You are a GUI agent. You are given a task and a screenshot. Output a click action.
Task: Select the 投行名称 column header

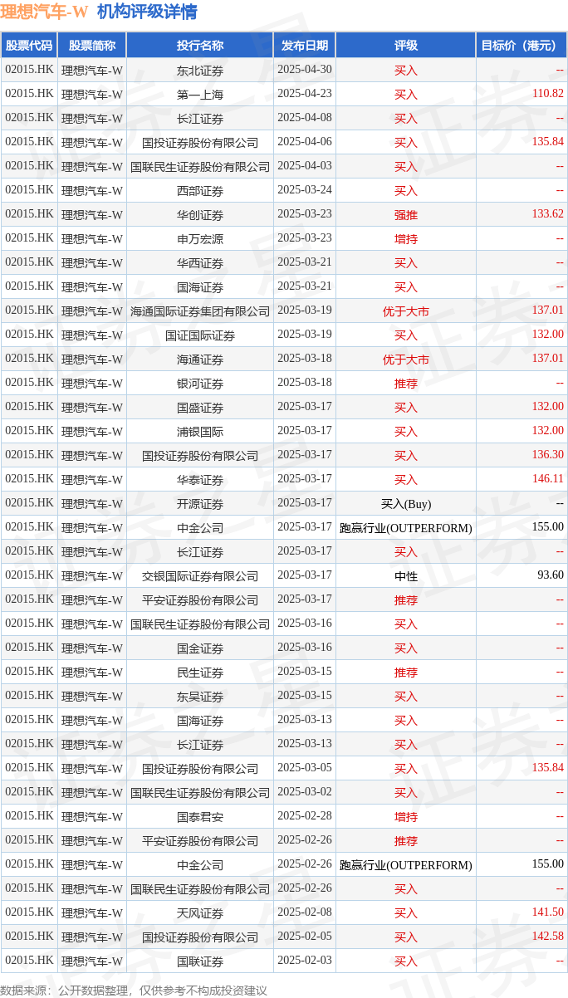[200, 46]
